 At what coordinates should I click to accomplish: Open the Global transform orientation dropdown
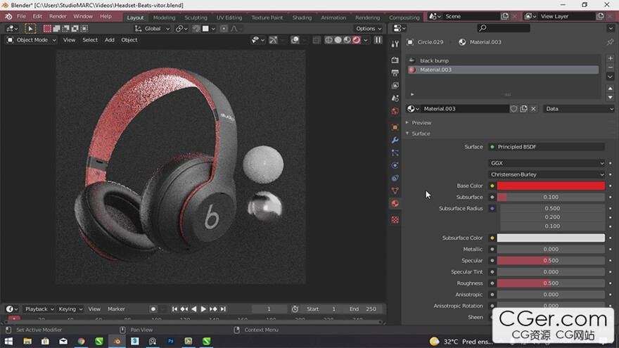tap(152, 28)
